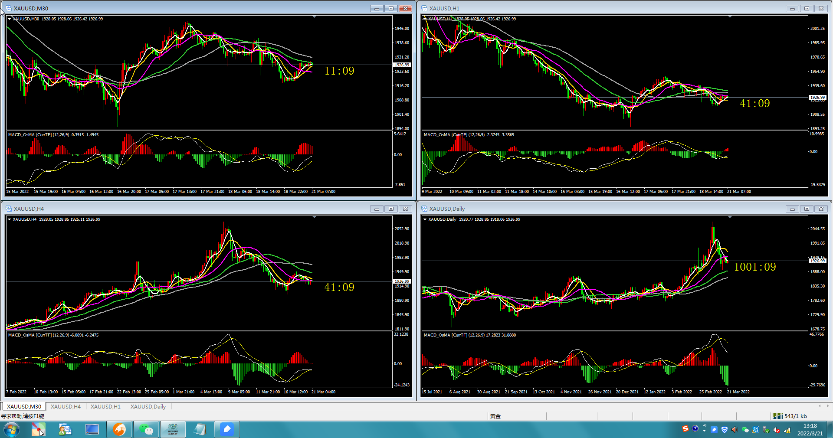Open the Windows Start menu orb
833x438 pixels.
(12, 430)
